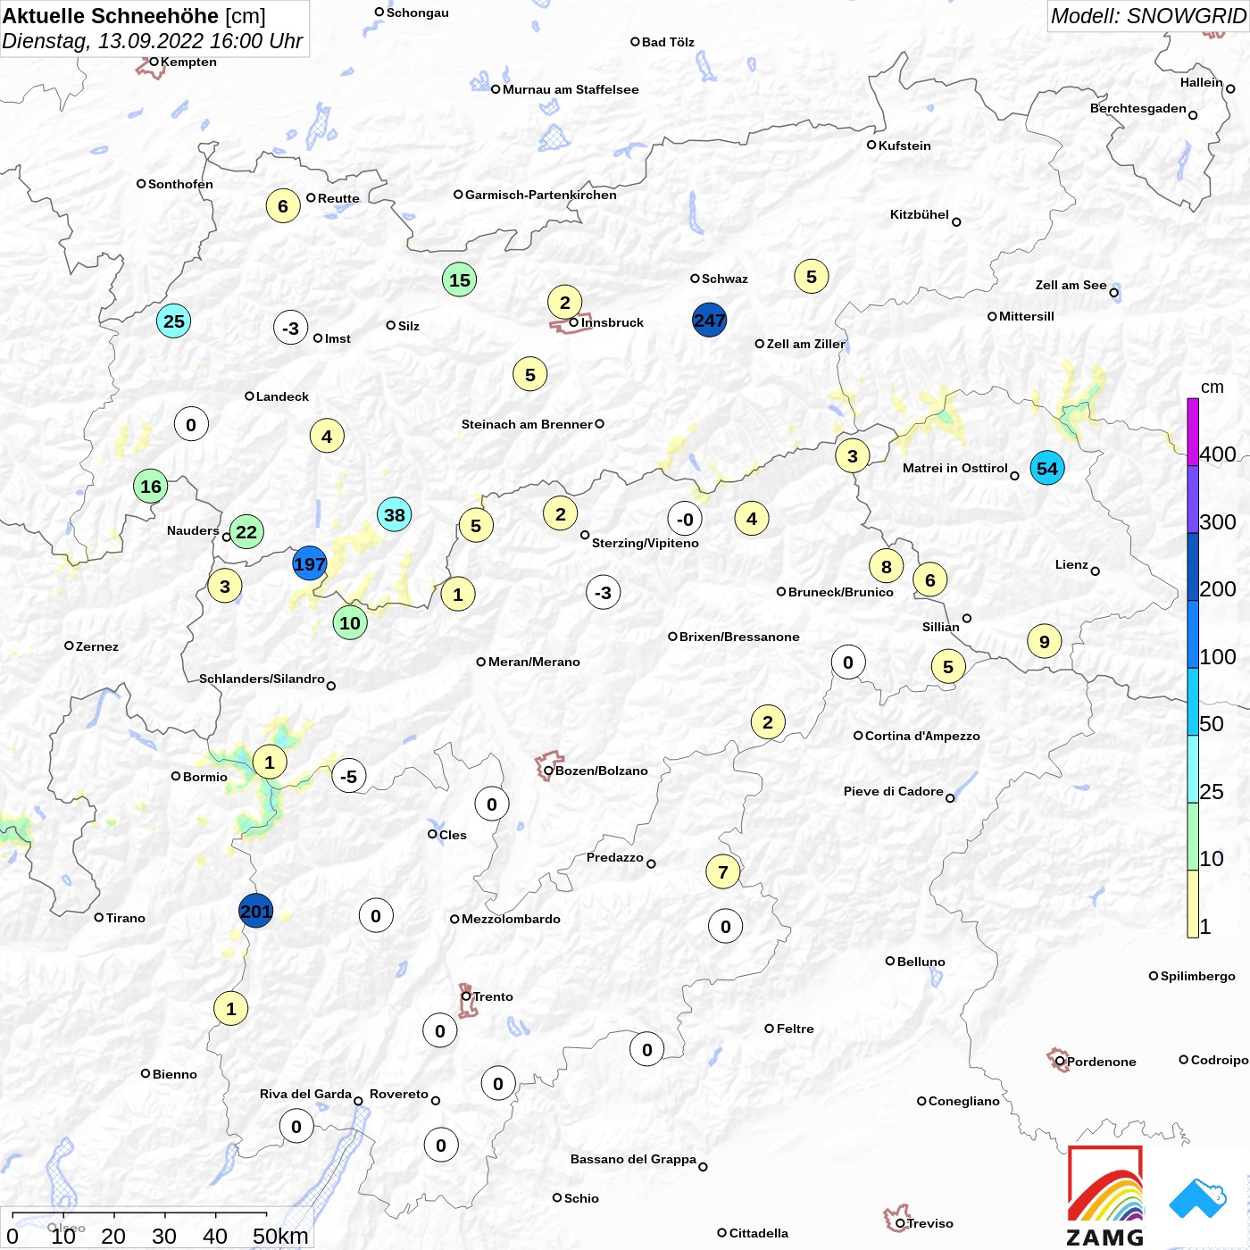Image resolution: width=1250 pixels, height=1250 pixels.
Task: Click the Kempten city label
Action: tap(188, 62)
